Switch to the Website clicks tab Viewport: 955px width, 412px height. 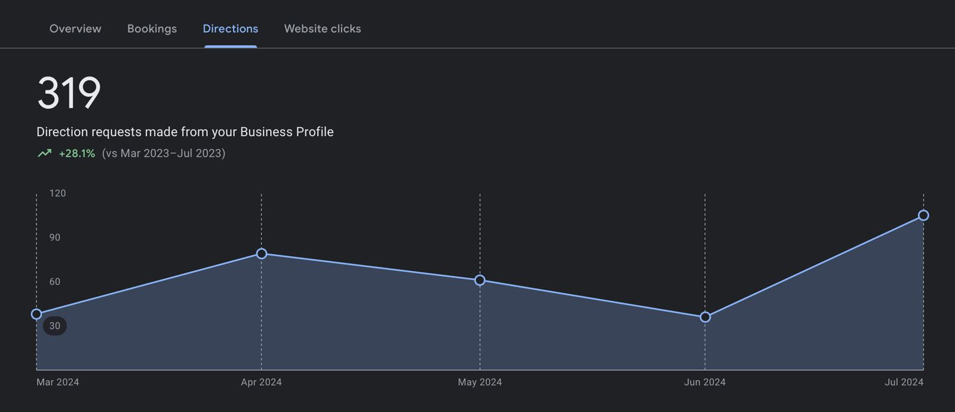pyautogui.click(x=322, y=28)
